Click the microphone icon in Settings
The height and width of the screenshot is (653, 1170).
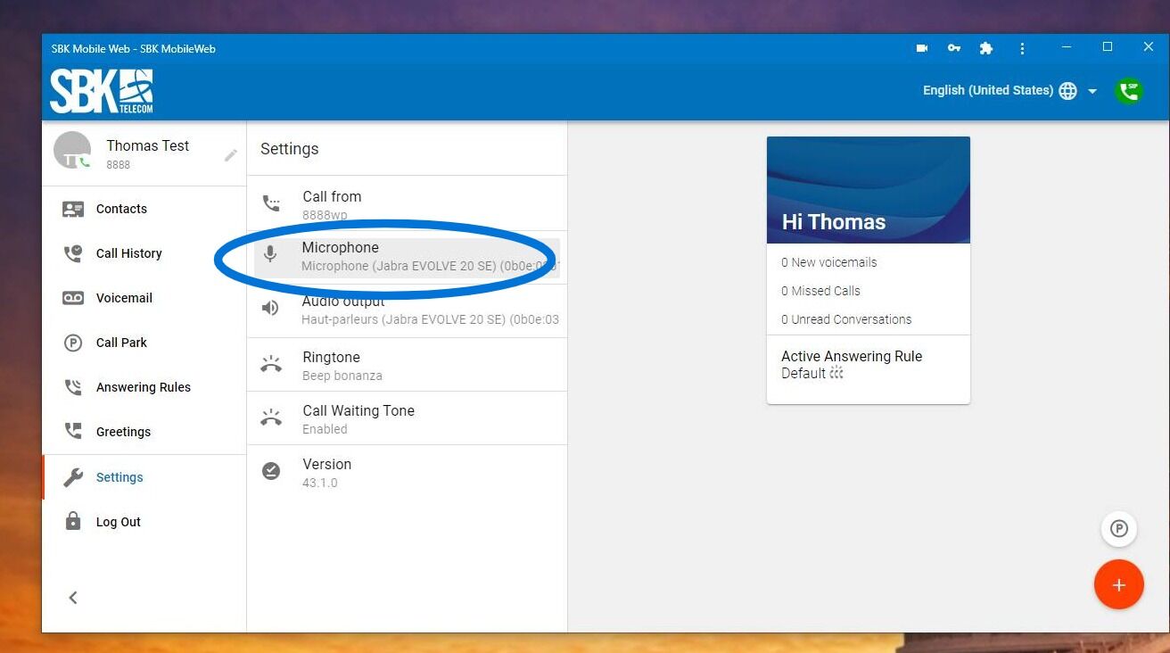click(x=270, y=255)
